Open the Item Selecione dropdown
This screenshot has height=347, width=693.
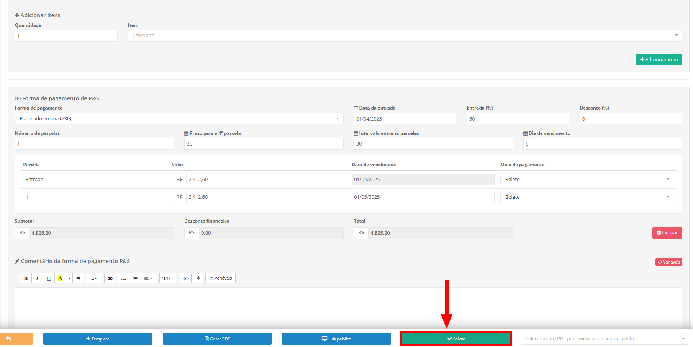pyautogui.click(x=405, y=36)
